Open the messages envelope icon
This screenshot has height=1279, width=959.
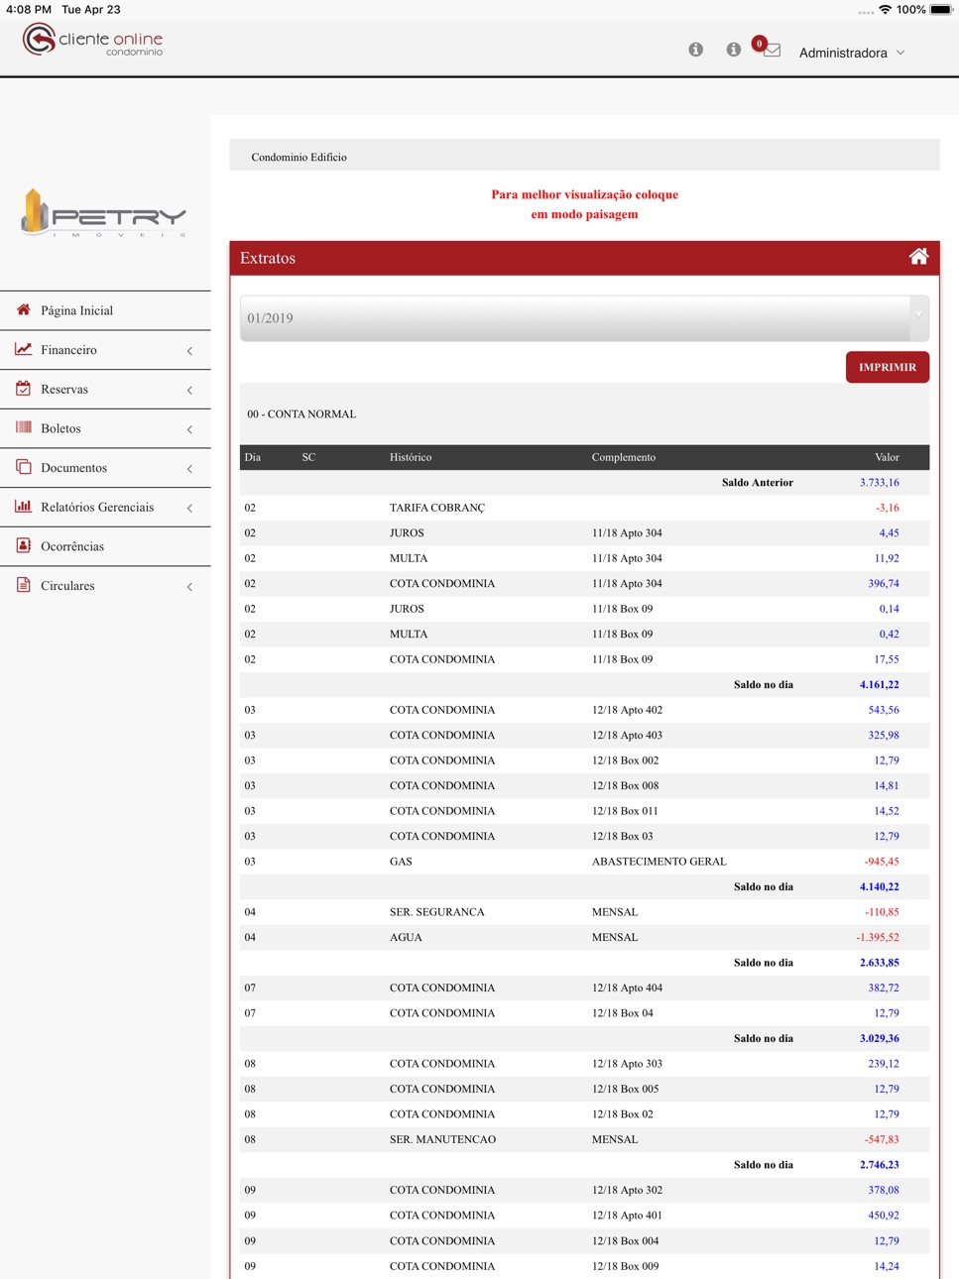(x=773, y=51)
